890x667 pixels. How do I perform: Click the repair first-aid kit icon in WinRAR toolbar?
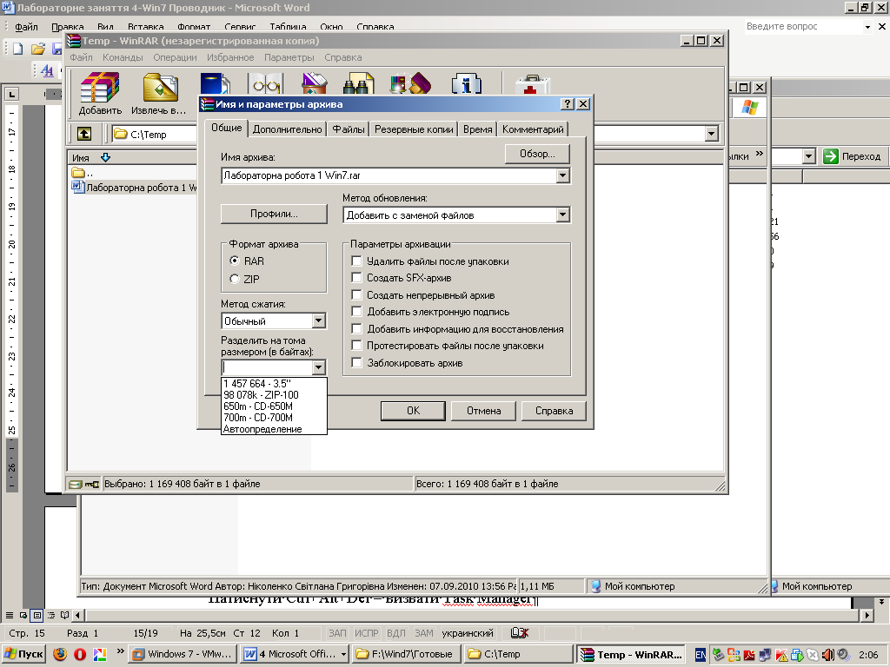tap(532, 84)
